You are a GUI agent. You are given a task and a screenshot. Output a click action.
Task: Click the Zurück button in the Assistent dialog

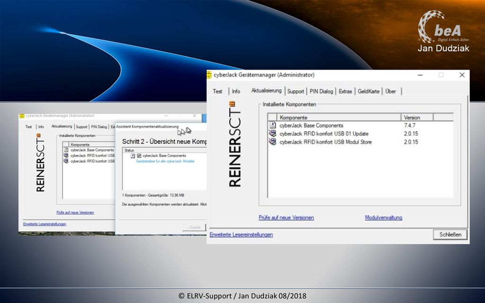click(x=194, y=227)
